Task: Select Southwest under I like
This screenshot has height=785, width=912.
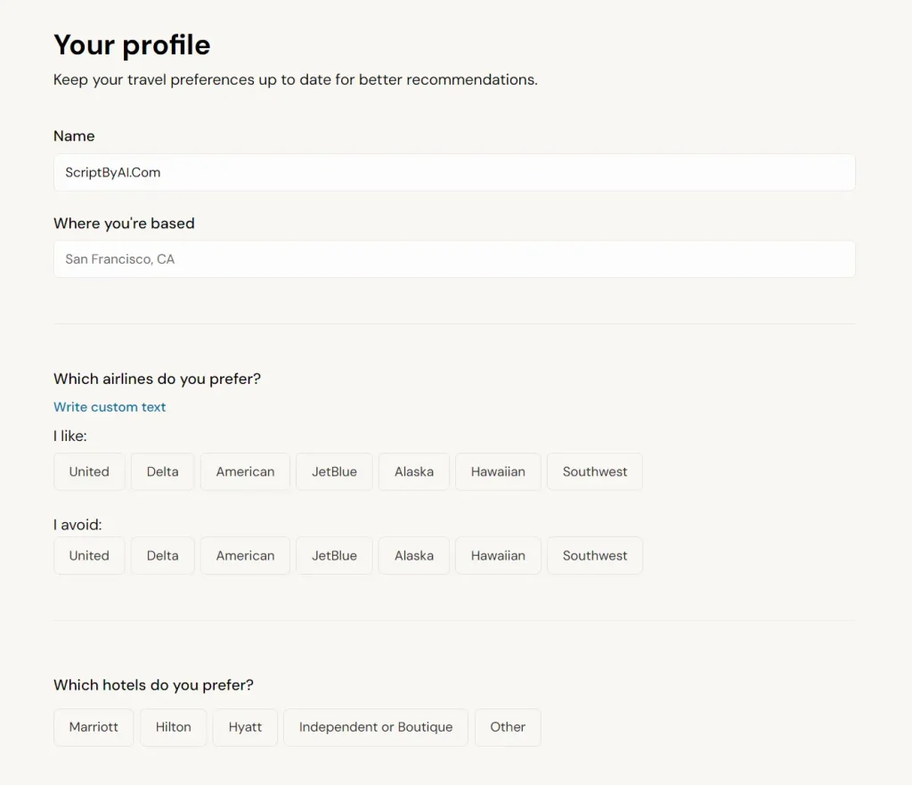Action: [x=595, y=472]
